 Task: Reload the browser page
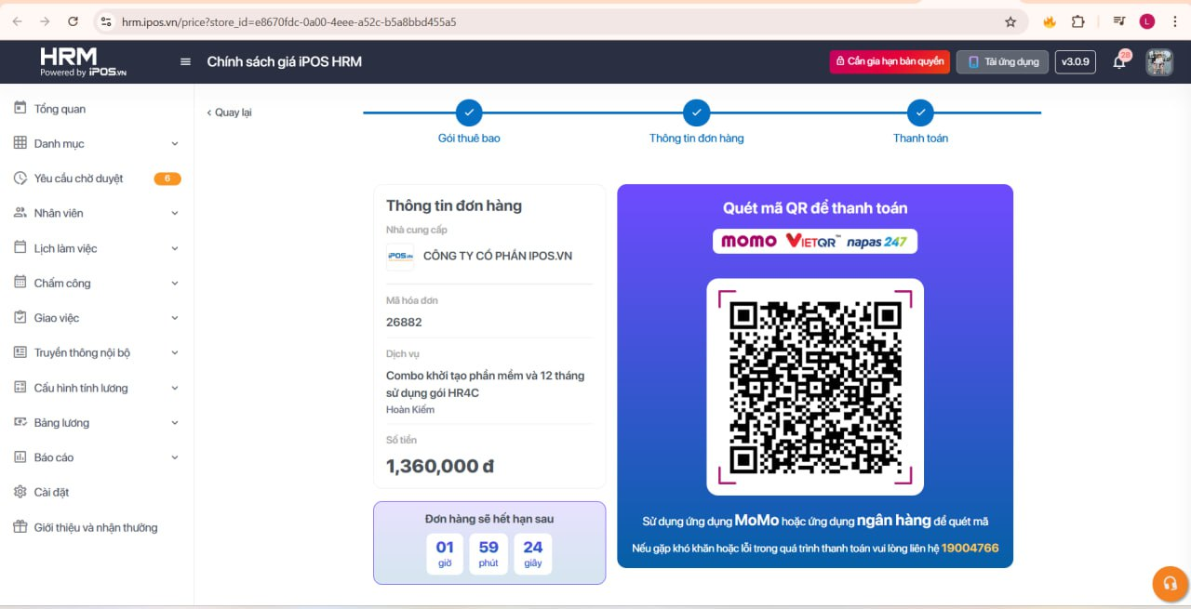[74, 21]
